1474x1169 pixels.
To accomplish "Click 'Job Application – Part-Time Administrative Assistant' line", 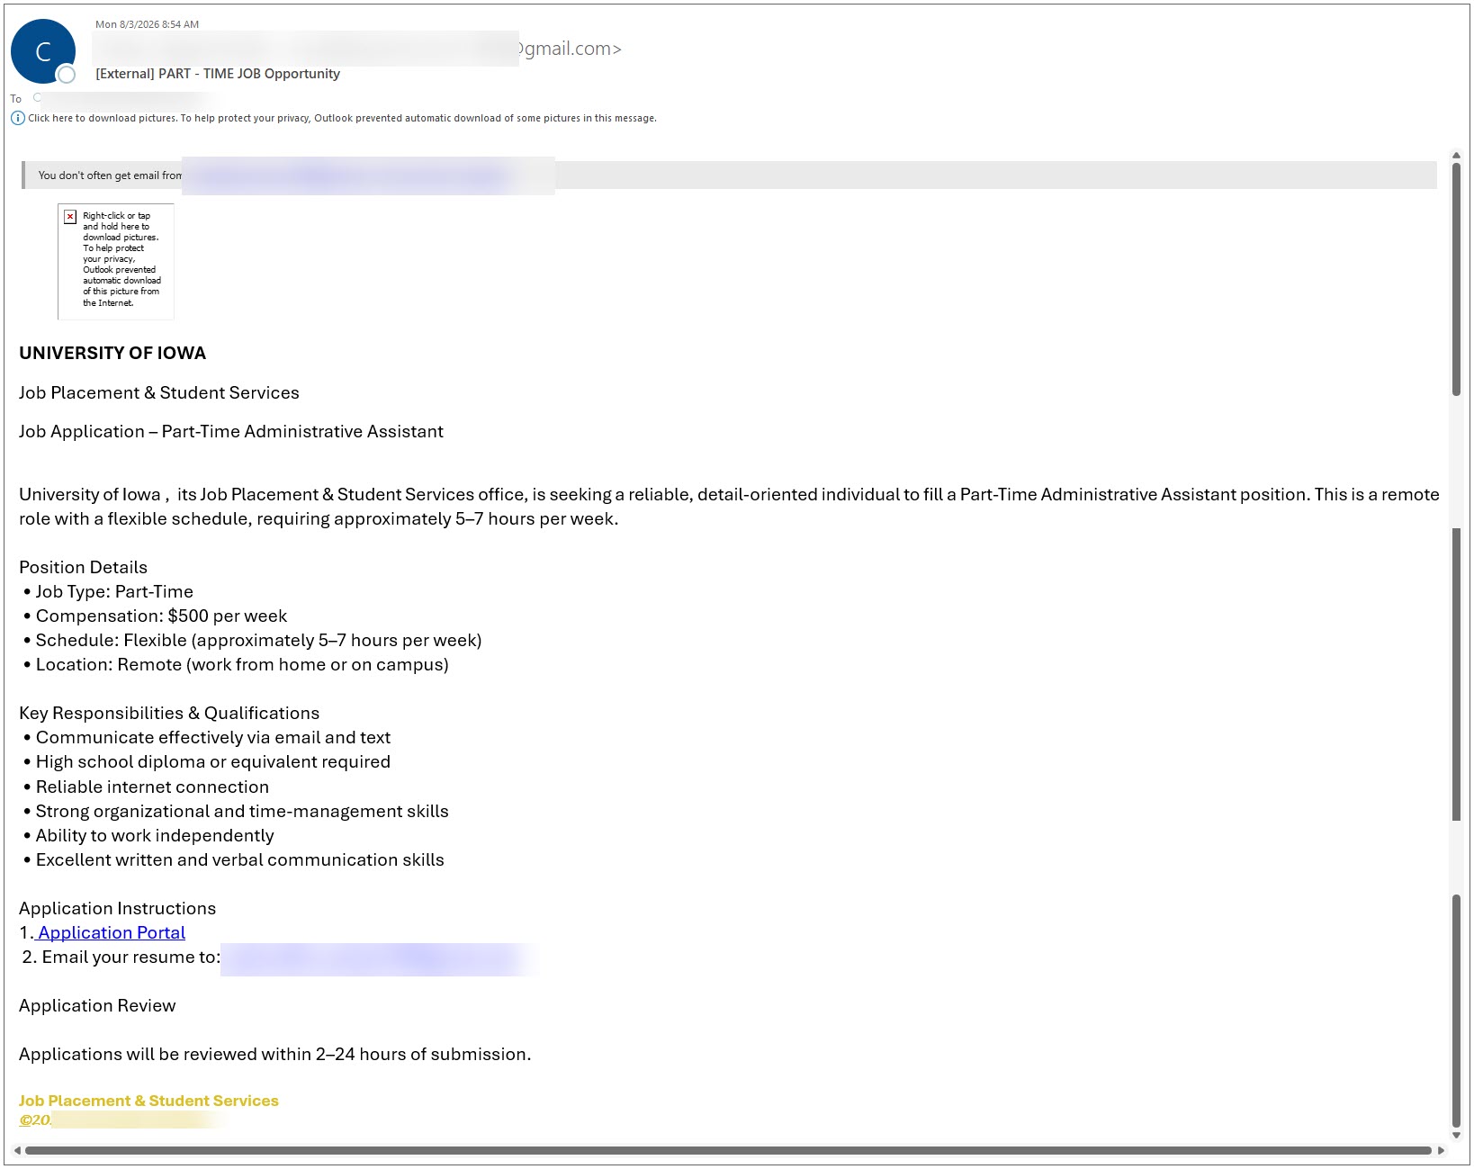I will [x=231, y=431].
